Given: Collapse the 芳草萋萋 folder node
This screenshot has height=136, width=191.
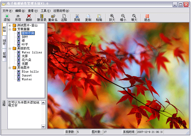Looking at the screenshot, I should pyautogui.click(x=10, y=29).
